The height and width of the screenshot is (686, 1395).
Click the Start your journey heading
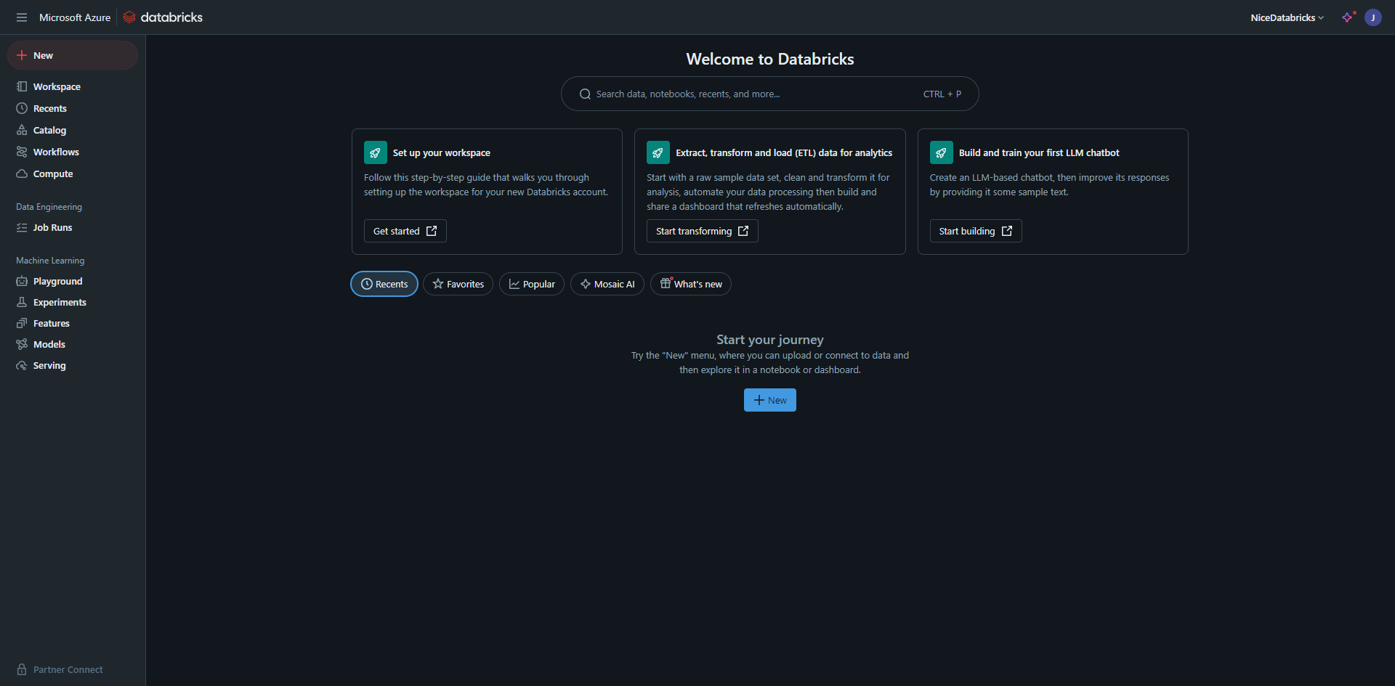[770, 340]
